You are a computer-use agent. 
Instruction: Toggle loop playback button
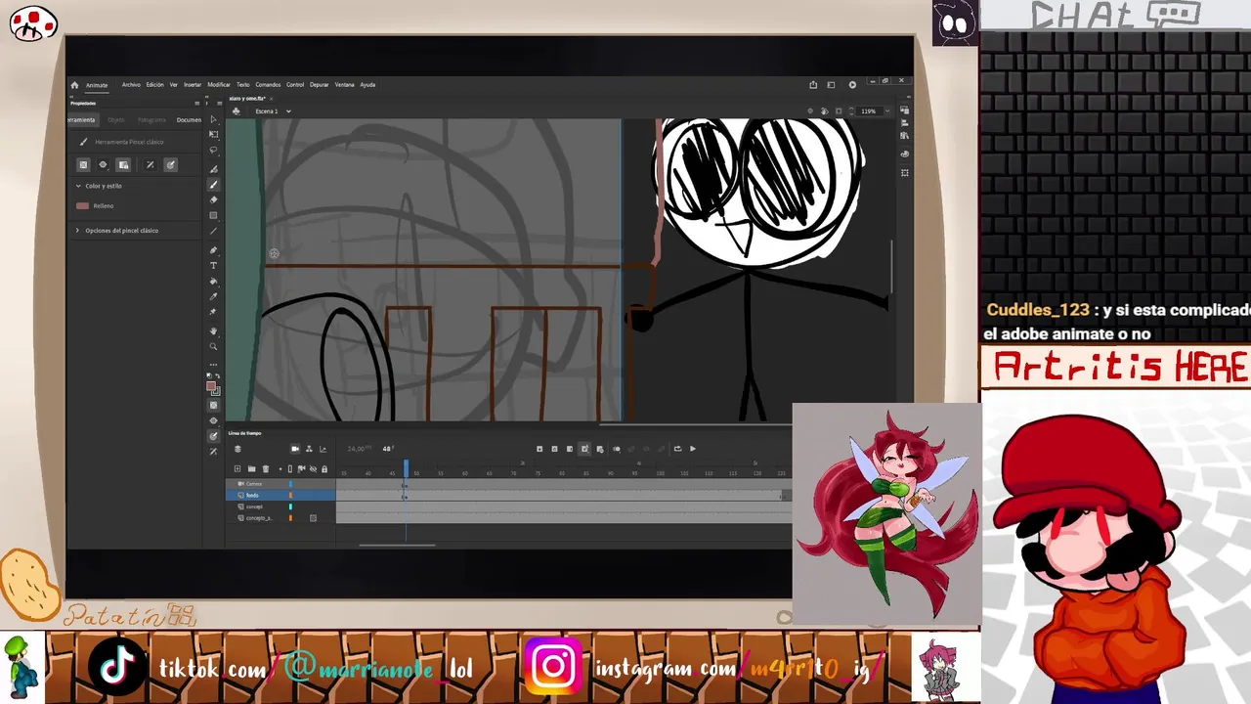pos(677,449)
